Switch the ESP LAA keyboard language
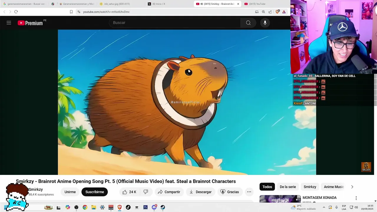 pos(344,207)
